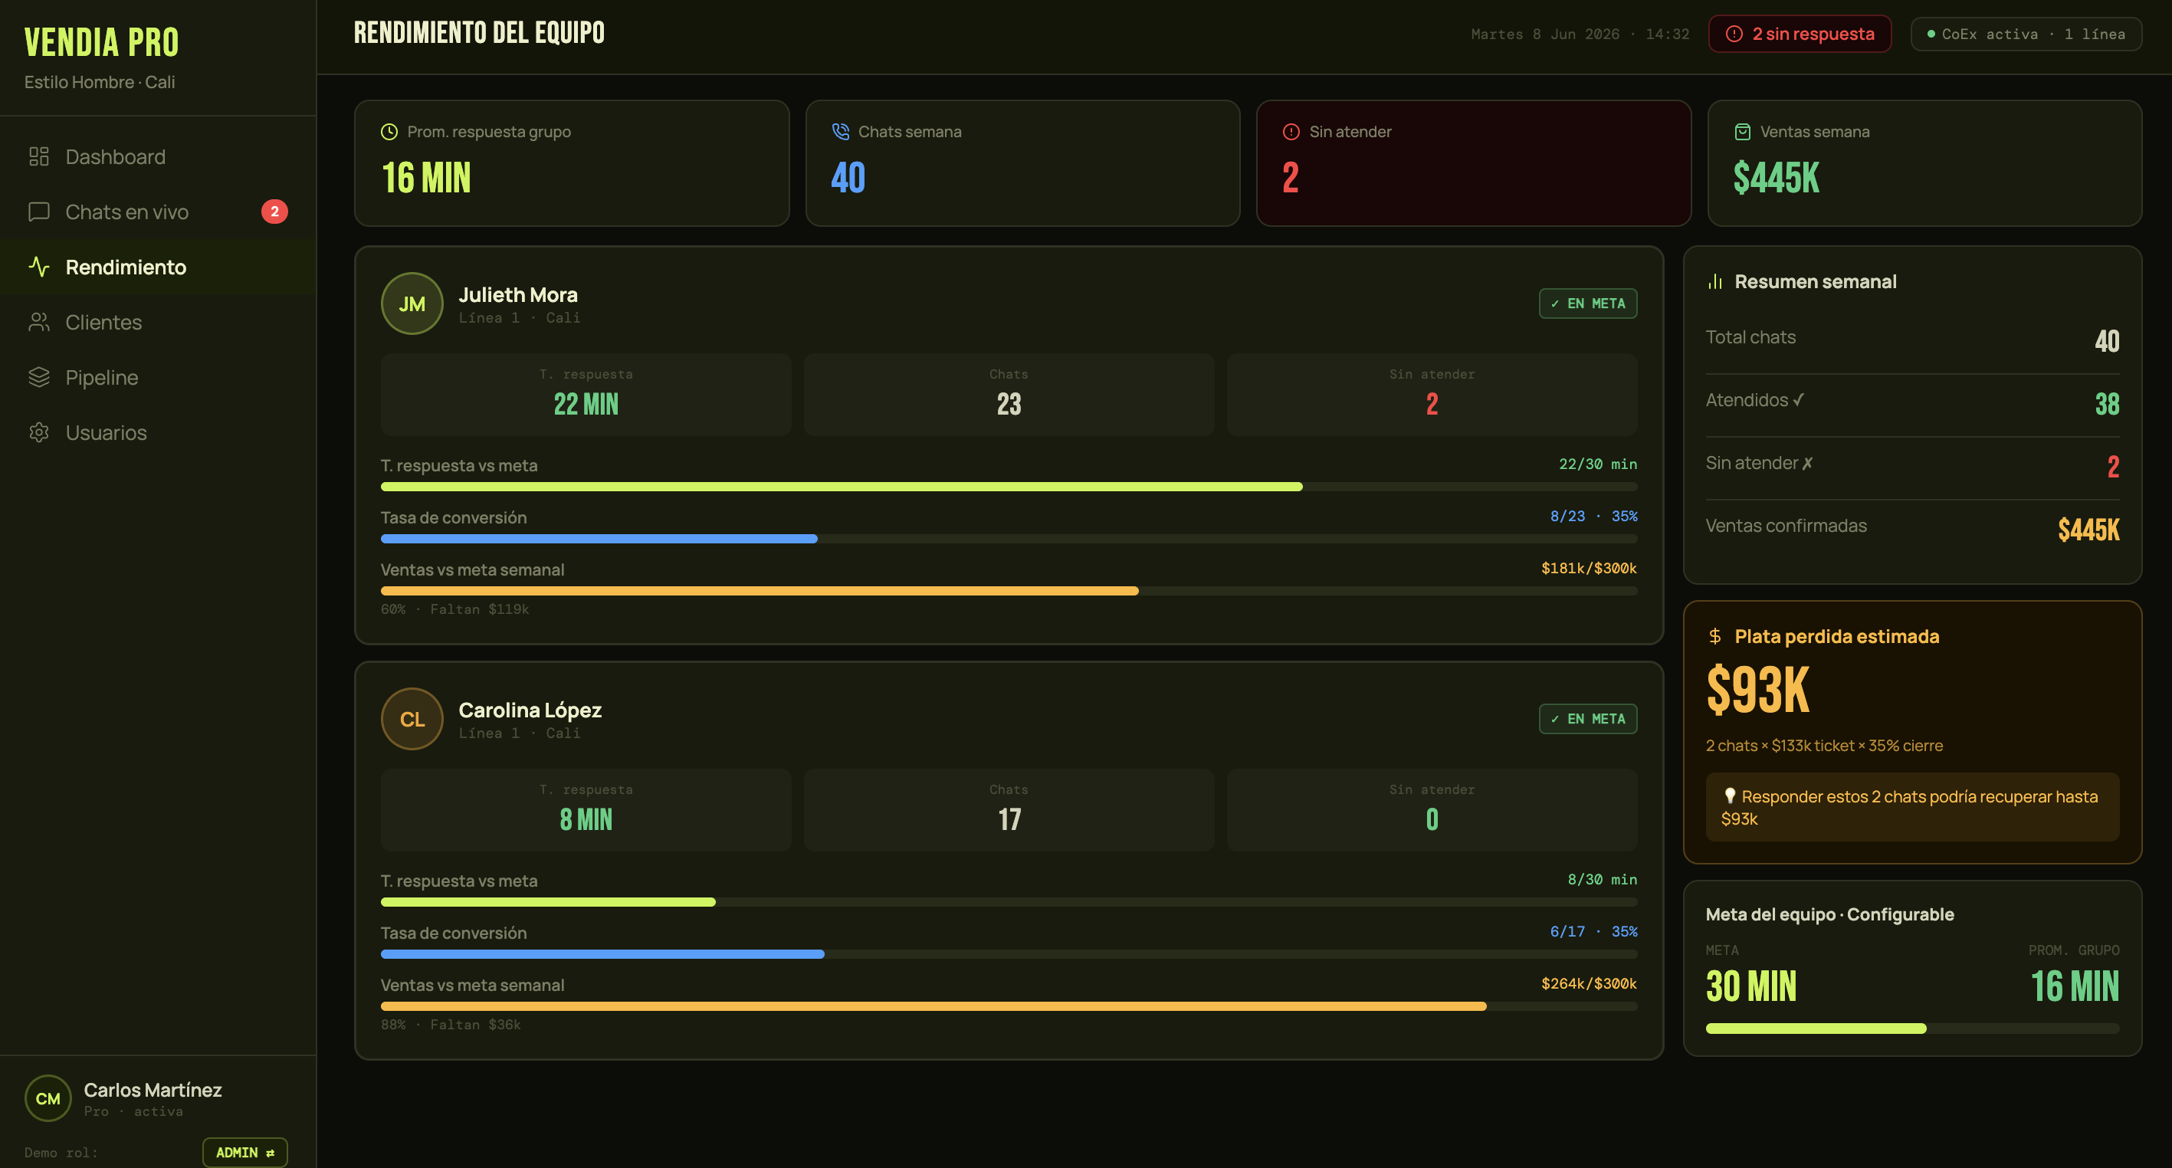Open the Sin atender summary card
Image resolution: width=2172 pixels, height=1168 pixels.
pos(1474,163)
